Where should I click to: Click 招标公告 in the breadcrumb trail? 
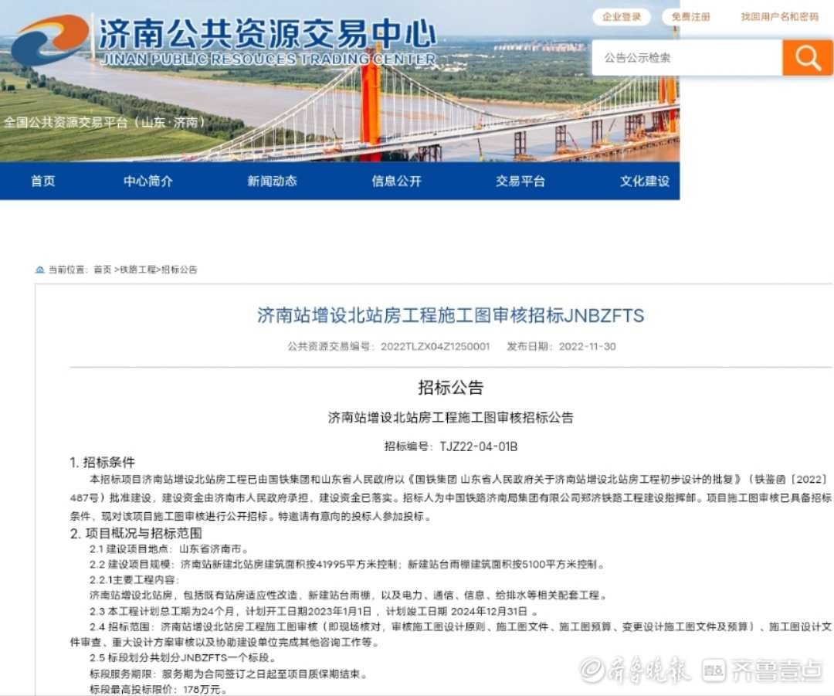click(x=179, y=270)
